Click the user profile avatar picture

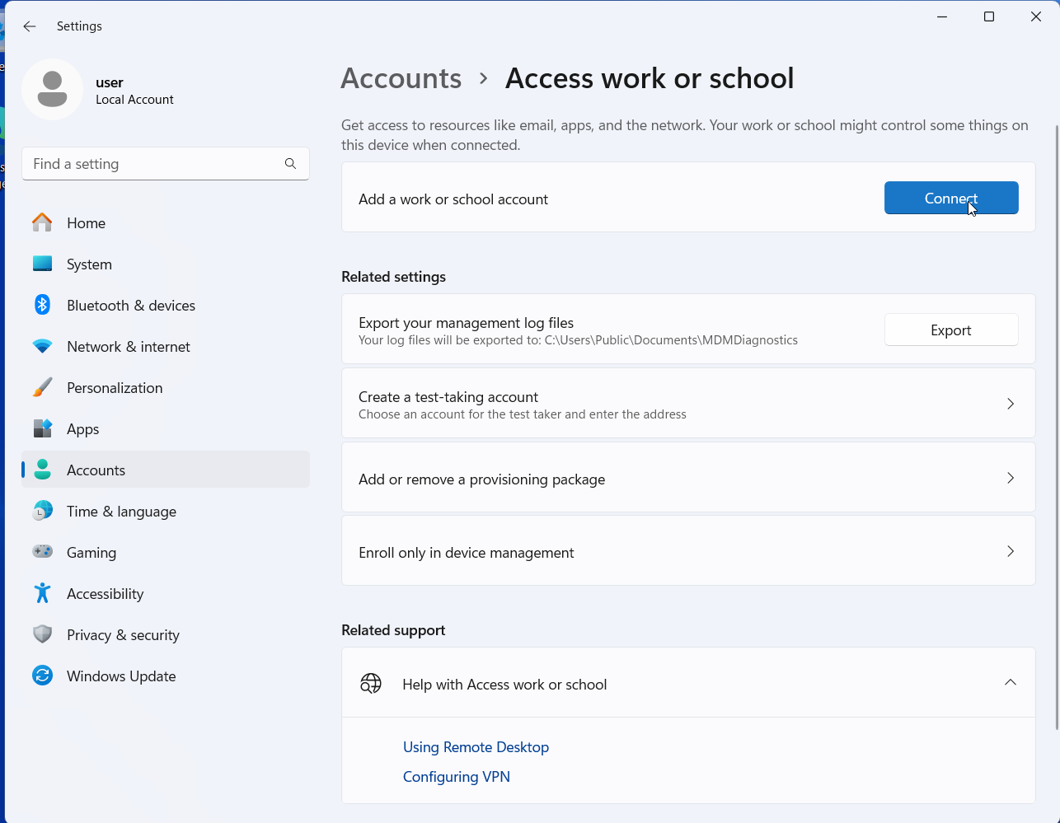click(52, 89)
